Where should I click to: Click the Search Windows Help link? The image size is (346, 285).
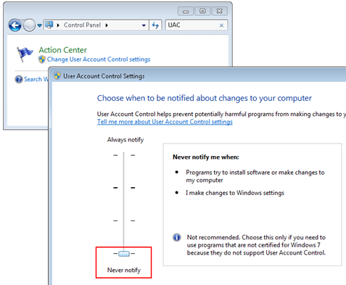click(x=36, y=79)
